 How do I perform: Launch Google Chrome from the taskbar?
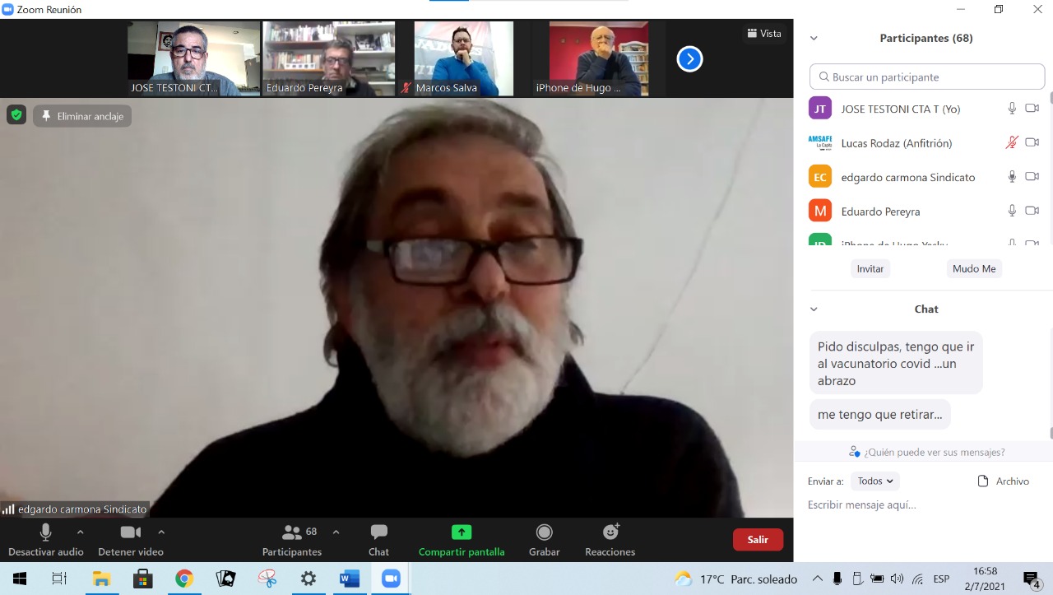tap(183, 579)
